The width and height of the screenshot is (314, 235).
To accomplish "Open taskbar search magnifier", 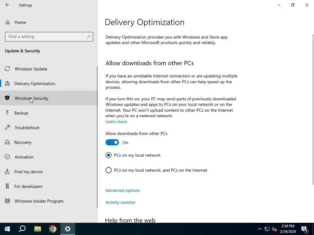I will 22,229.
